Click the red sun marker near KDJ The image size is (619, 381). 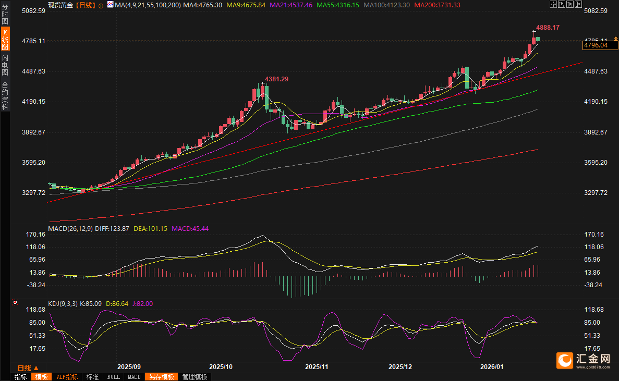click(x=15, y=302)
